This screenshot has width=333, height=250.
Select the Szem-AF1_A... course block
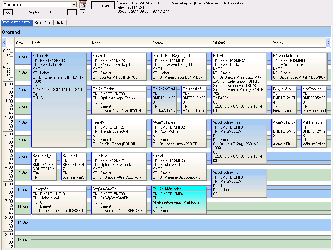tap(44, 166)
